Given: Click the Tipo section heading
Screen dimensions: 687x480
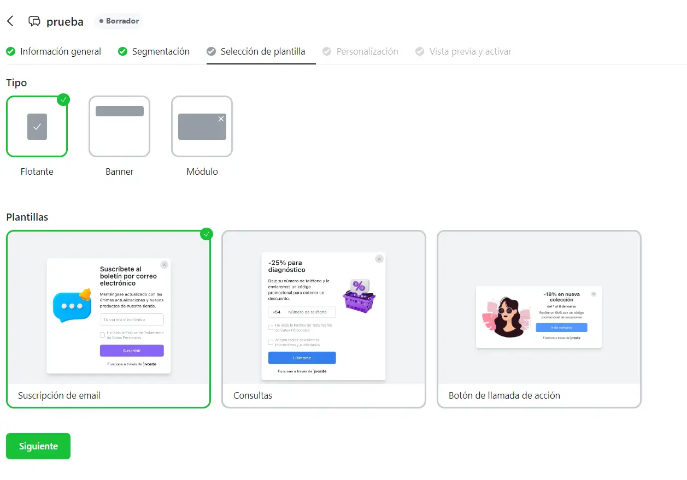Looking at the screenshot, I should (x=16, y=83).
